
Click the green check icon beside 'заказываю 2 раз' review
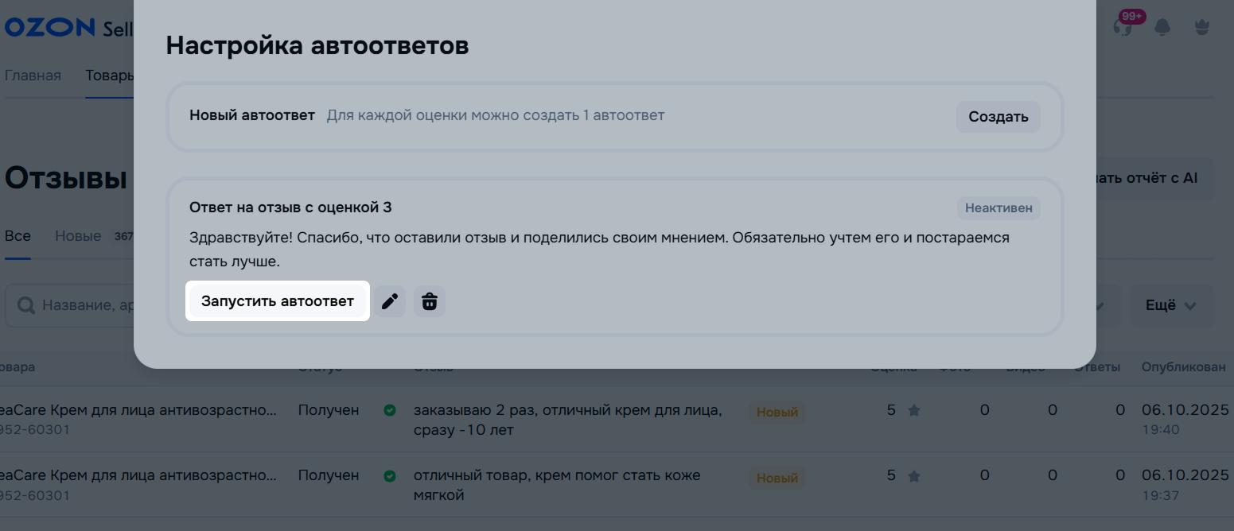pos(390,411)
